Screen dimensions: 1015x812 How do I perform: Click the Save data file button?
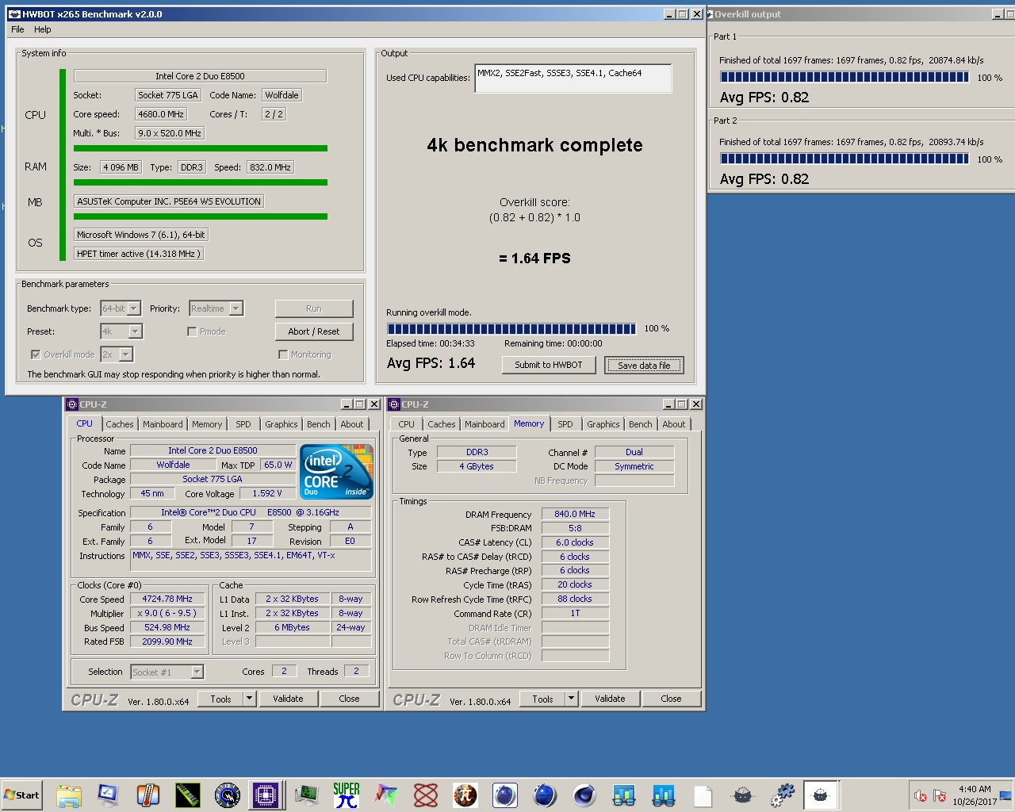(644, 365)
